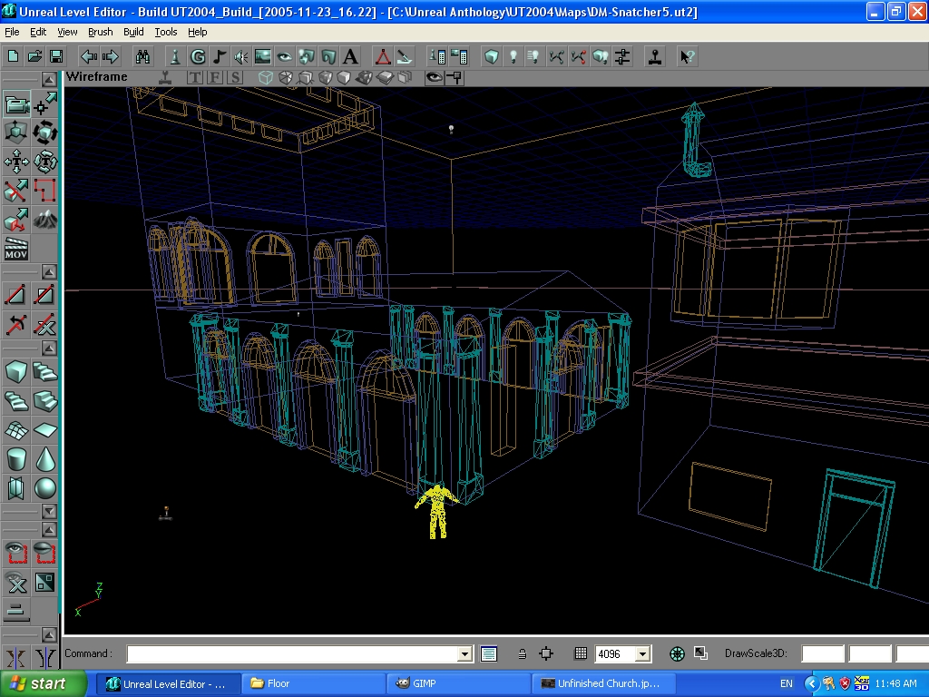The image size is (929, 697).
Task: Toggle the realtime preview joystick in viewport
Action: [164, 77]
